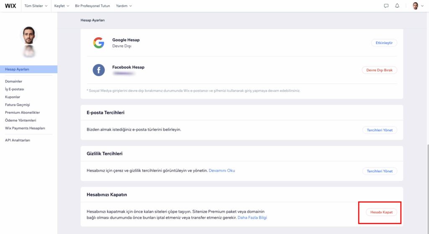Screen dimensions: 429x234
Task: Click the Facebook account logo
Action: pos(98,70)
